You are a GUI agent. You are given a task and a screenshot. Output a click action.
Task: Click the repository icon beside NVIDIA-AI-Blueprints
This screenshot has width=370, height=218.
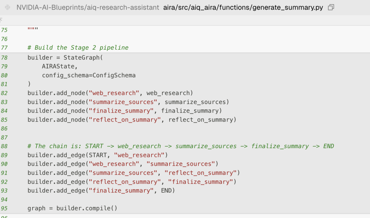8,7
